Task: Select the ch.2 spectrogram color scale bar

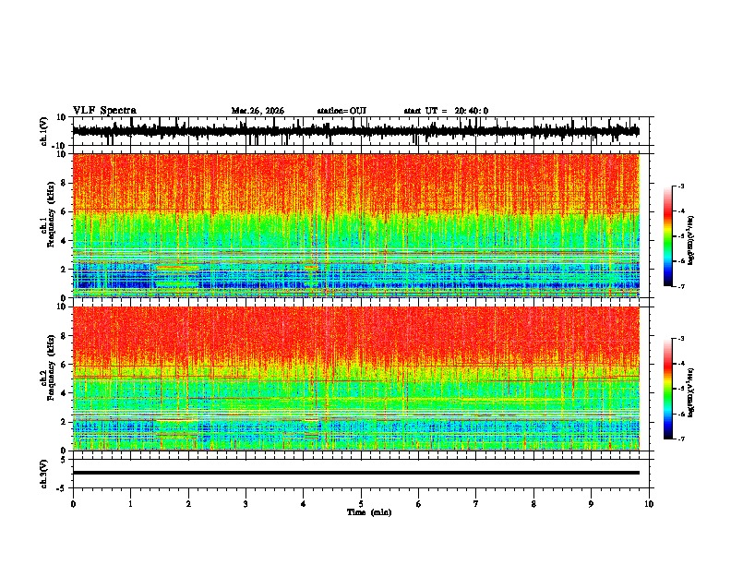Action: point(667,389)
